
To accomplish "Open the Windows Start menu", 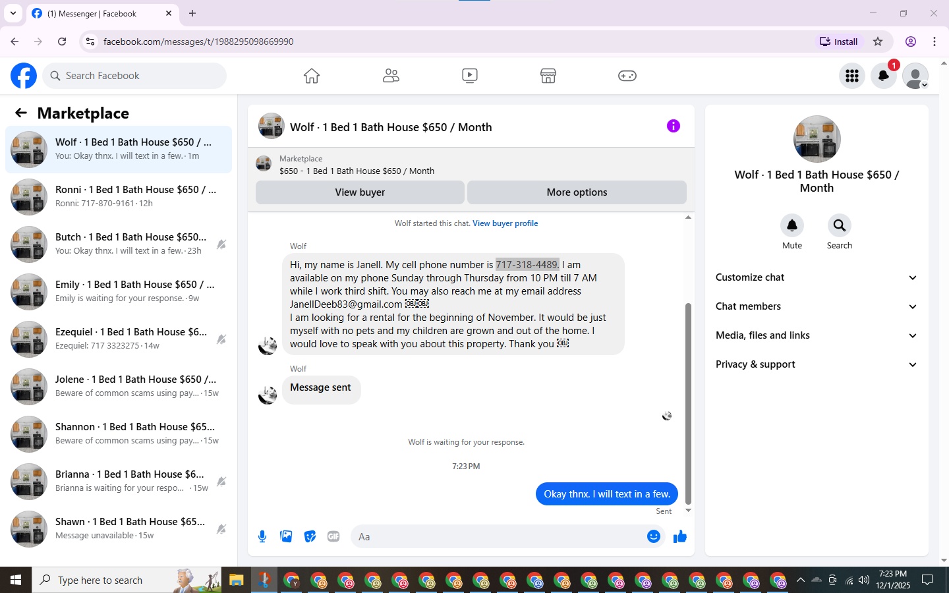I will click(16, 580).
